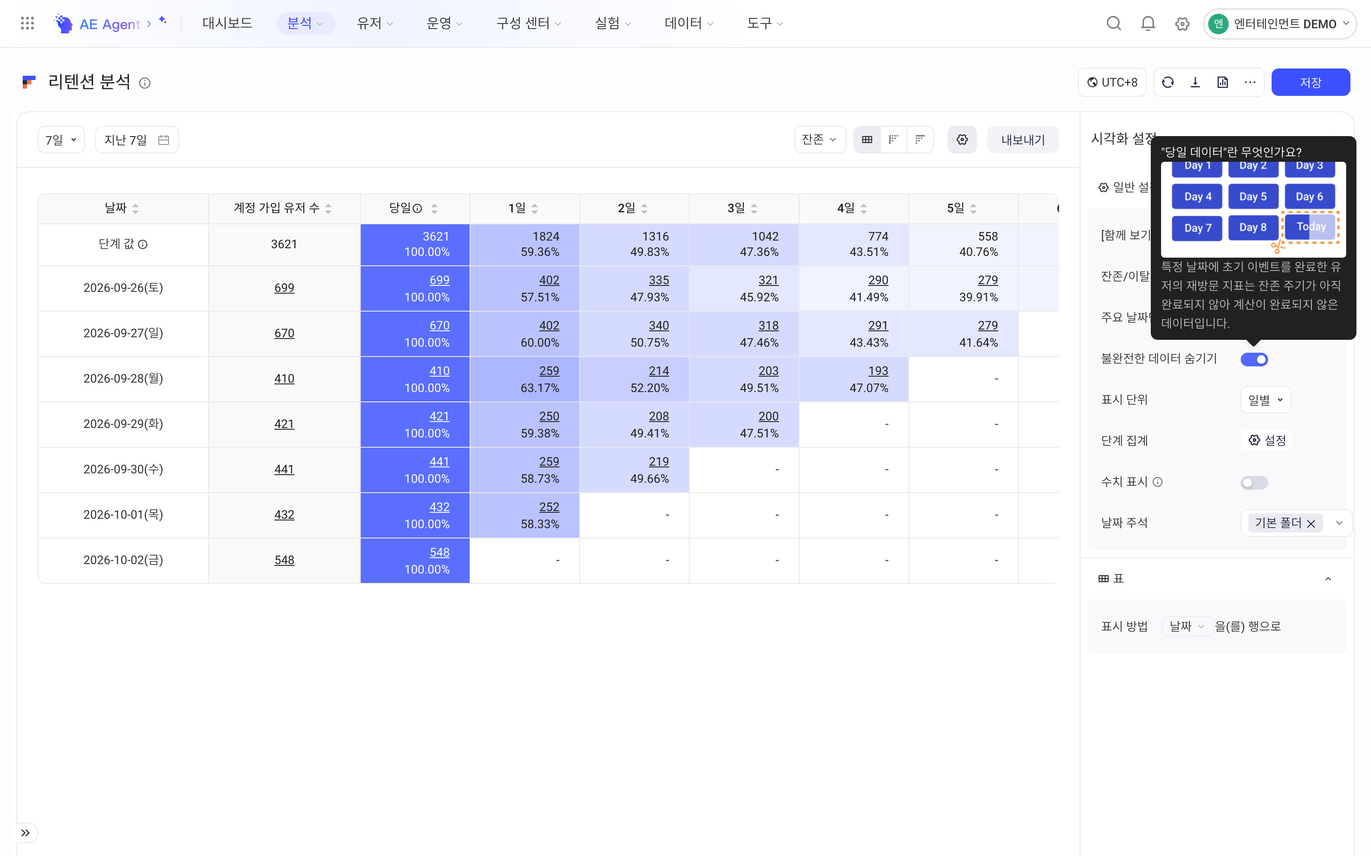
Task: Click the download icon in header toolbar
Action: point(1195,83)
